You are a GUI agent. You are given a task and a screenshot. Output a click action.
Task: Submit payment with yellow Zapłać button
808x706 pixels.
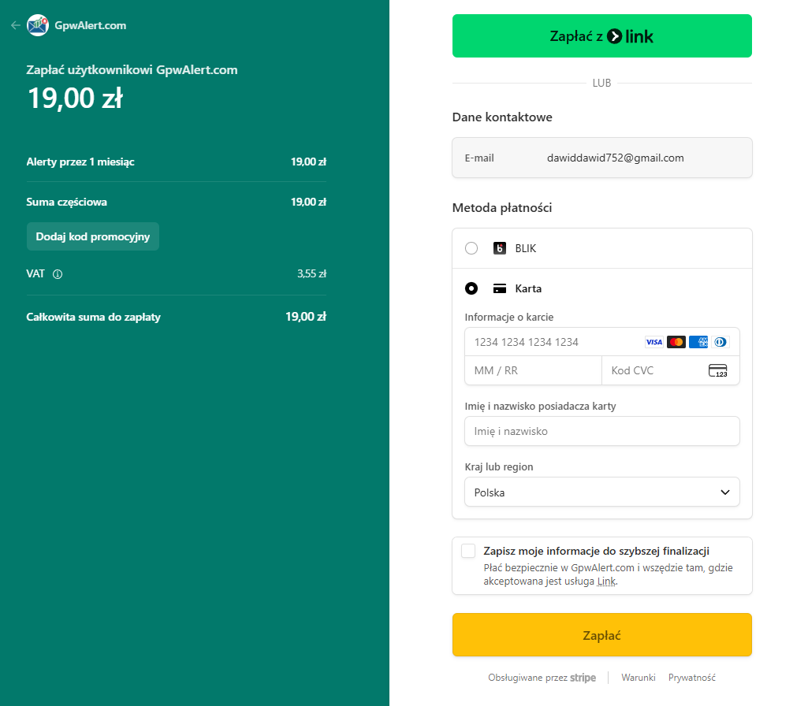602,635
